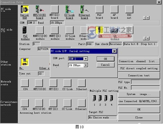Click the PLC board icon box
The height and width of the screenshot is (130, 163).
coord(99,9)
